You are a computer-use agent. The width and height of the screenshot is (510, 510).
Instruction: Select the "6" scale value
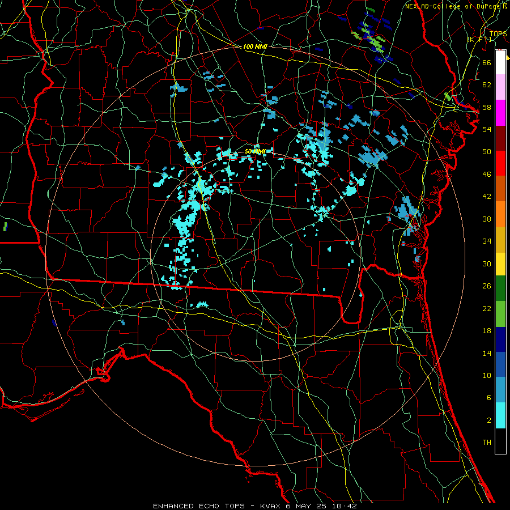(x=488, y=398)
